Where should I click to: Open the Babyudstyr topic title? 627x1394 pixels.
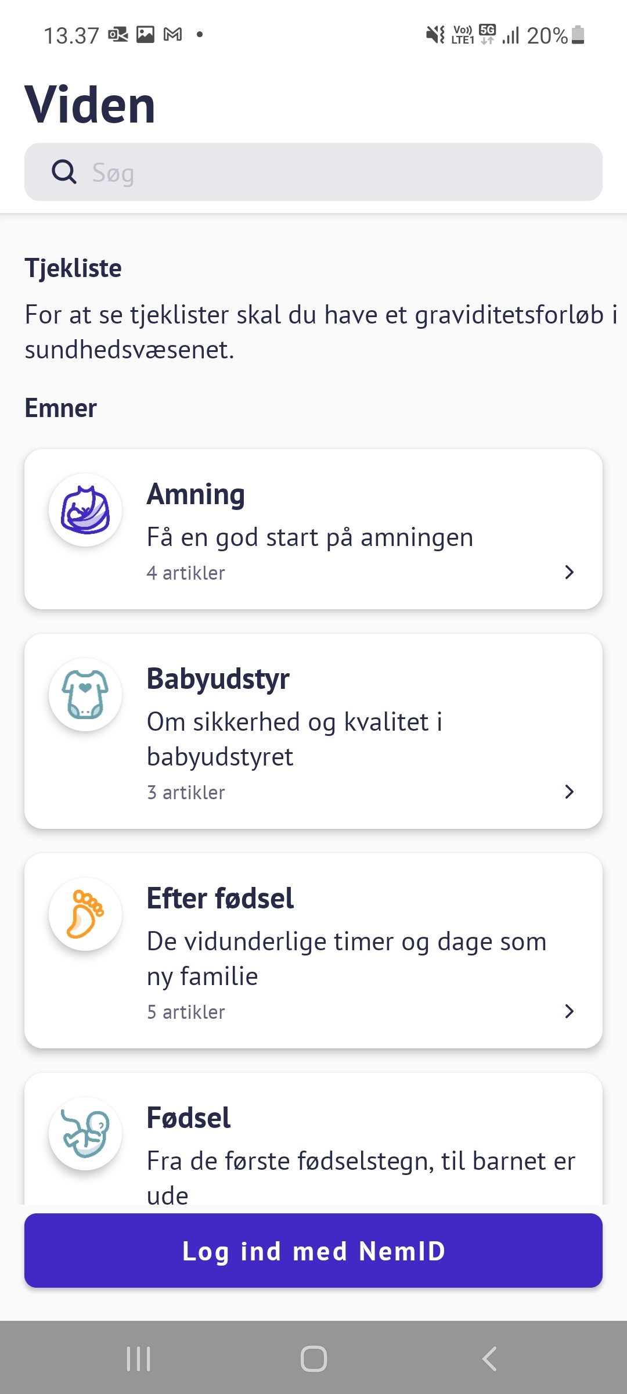(218, 678)
